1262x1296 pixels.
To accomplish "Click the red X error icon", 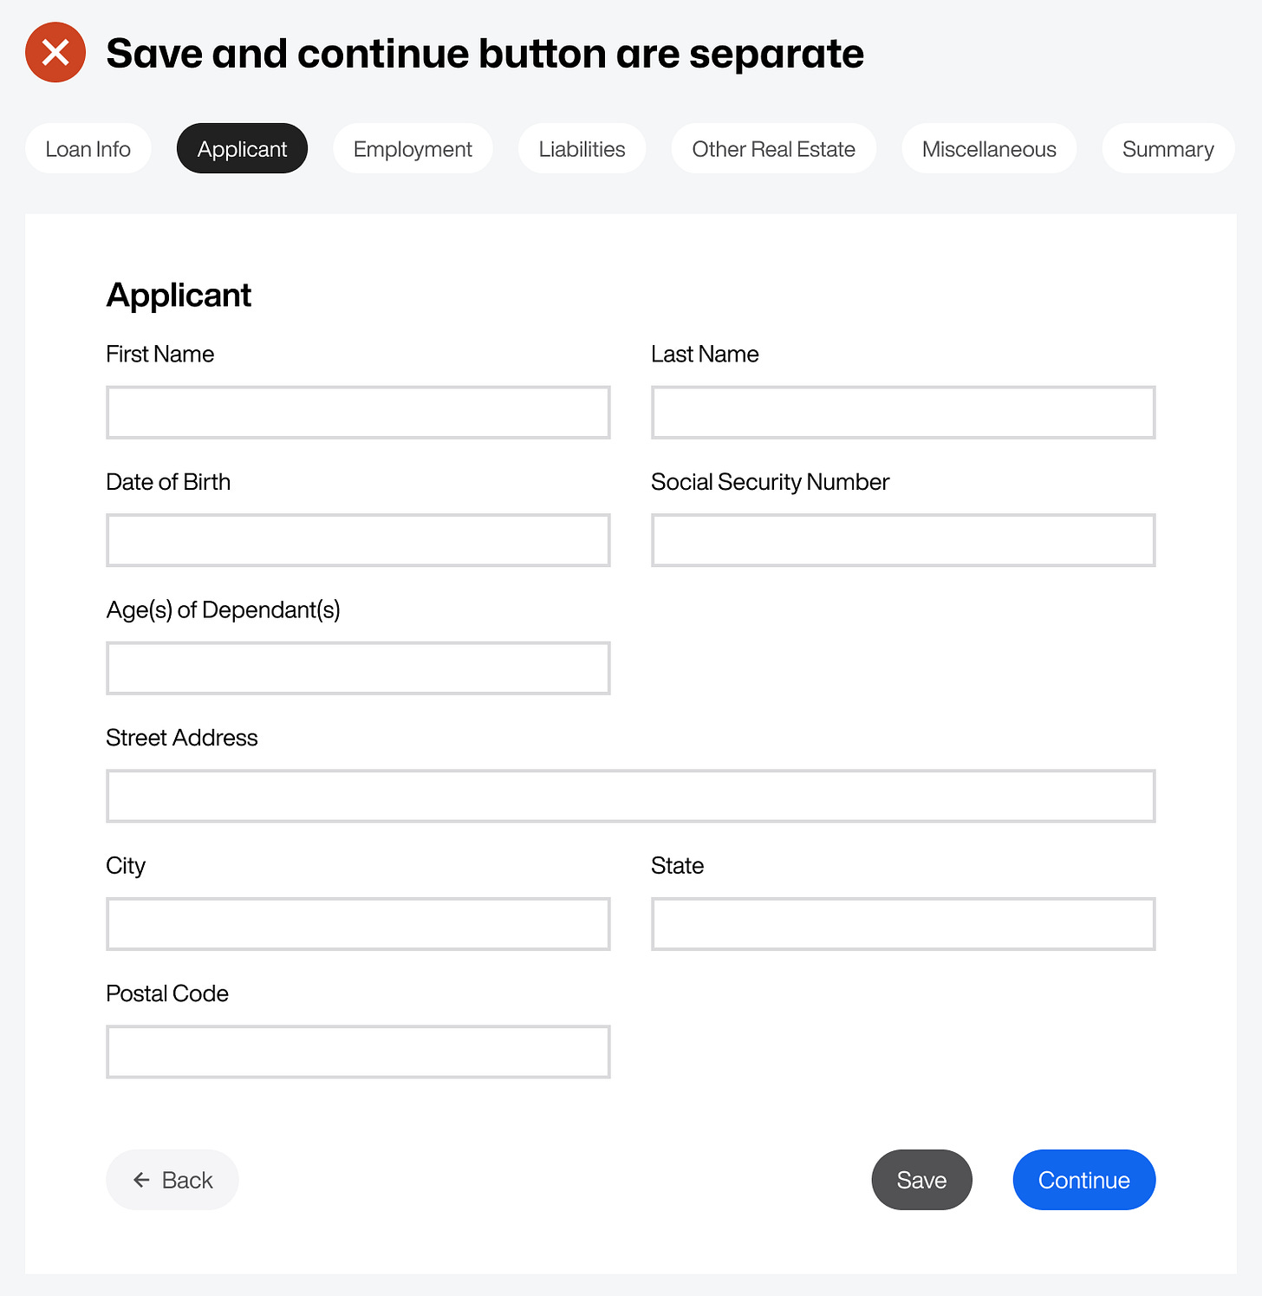I will tap(55, 53).
